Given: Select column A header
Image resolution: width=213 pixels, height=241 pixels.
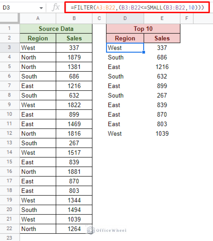Looking at the screenshot, I should (38, 18).
